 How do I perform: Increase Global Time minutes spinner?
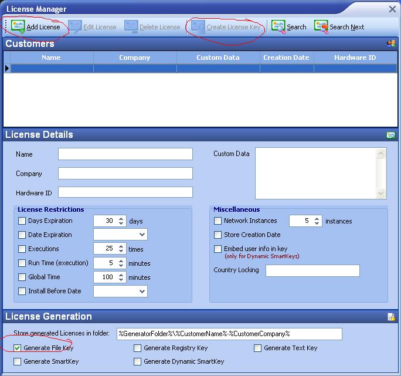coord(121,275)
